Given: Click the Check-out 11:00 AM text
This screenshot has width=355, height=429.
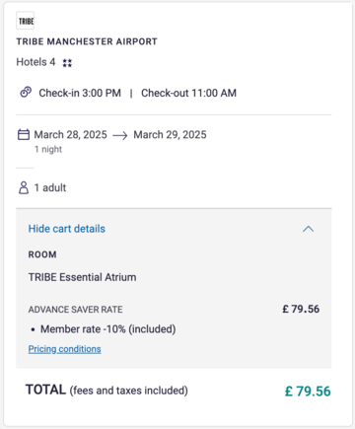Looking at the screenshot, I should (x=188, y=93).
